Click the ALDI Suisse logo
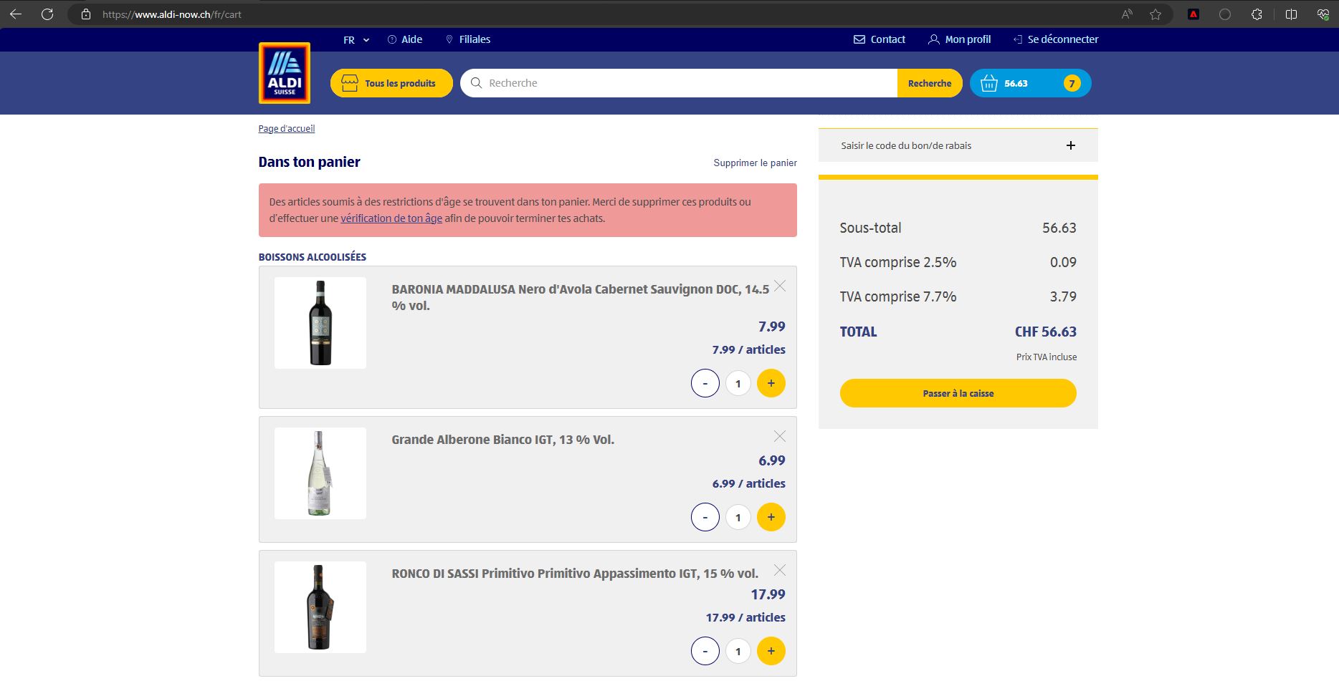This screenshot has height=681, width=1339. (x=285, y=73)
